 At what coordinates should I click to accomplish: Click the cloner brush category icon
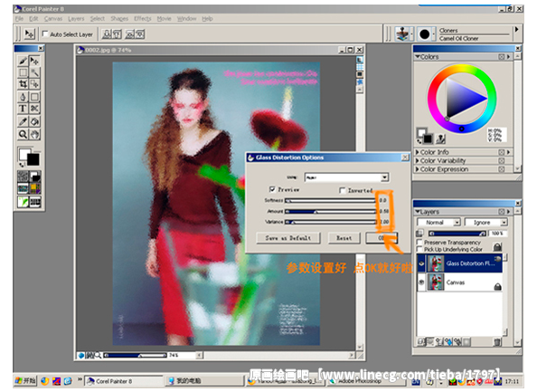pyautogui.click(x=402, y=34)
